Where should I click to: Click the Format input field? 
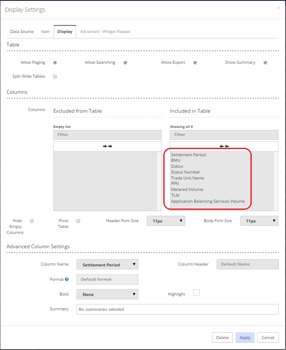coord(107,279)
